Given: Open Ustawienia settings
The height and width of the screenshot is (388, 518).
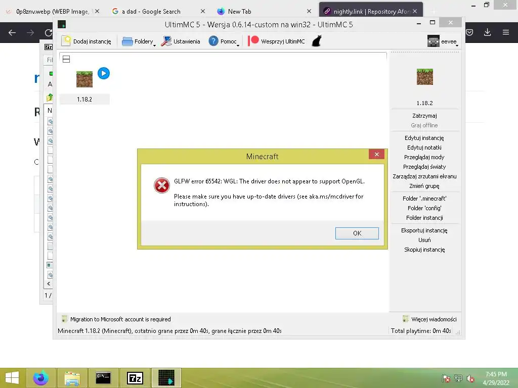Looking at the screenshot, I should click(181, 41).
